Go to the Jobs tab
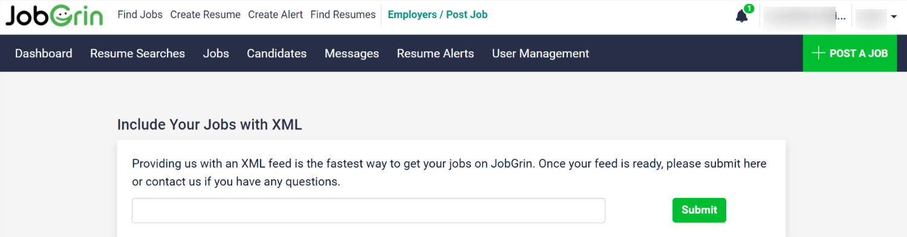907x237 pixels. click(x=216, y=54)
